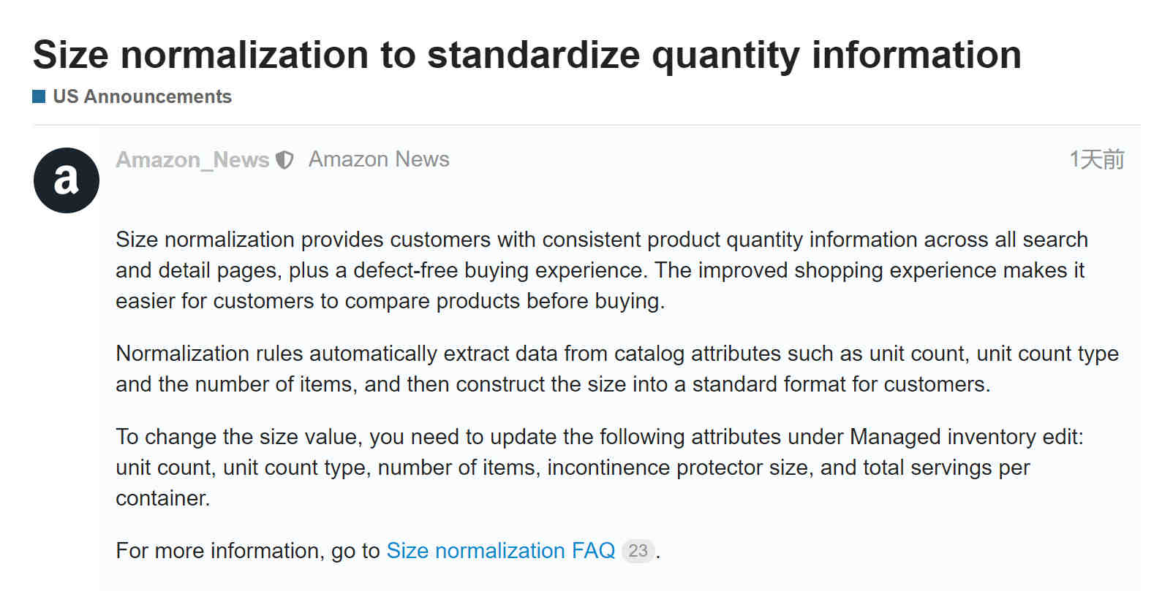
Task: Open the Amazon_News username profile
Action: (192, 160)
